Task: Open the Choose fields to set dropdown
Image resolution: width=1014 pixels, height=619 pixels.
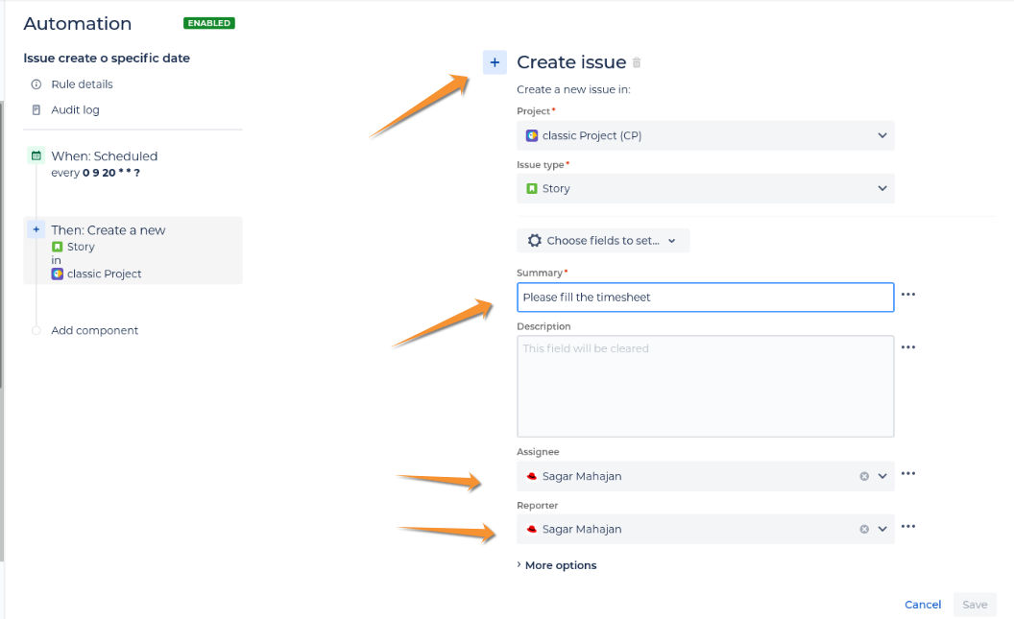Action: coord(603,240)
